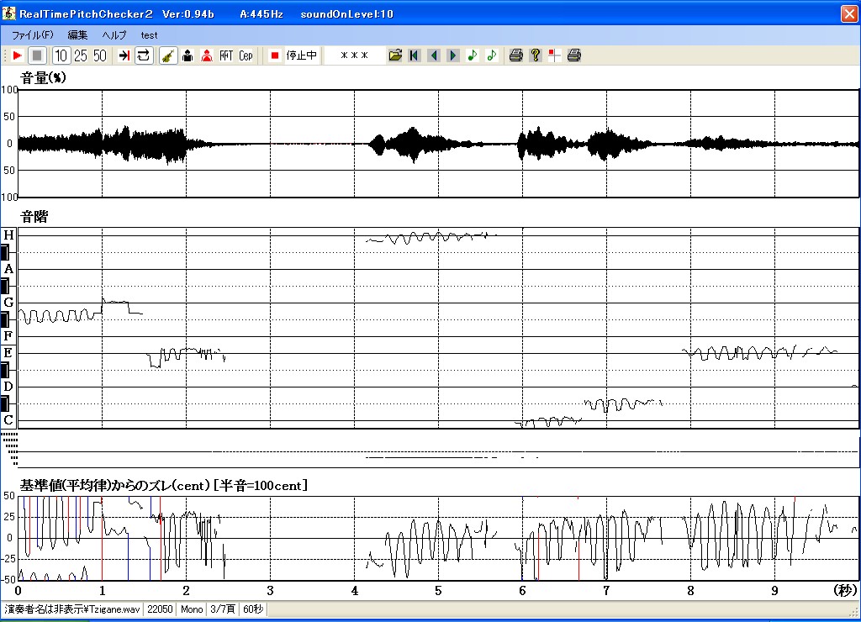Image resolution: width=861 pixels, height=622 pixels.
Task: Select the 10 time-scale button
Action: coord(61,55)
